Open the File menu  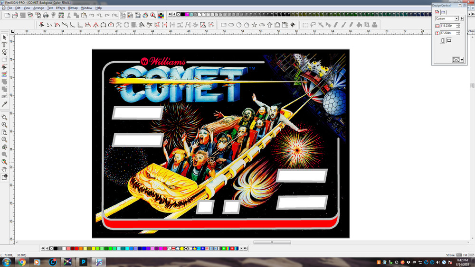coord(9,8)
